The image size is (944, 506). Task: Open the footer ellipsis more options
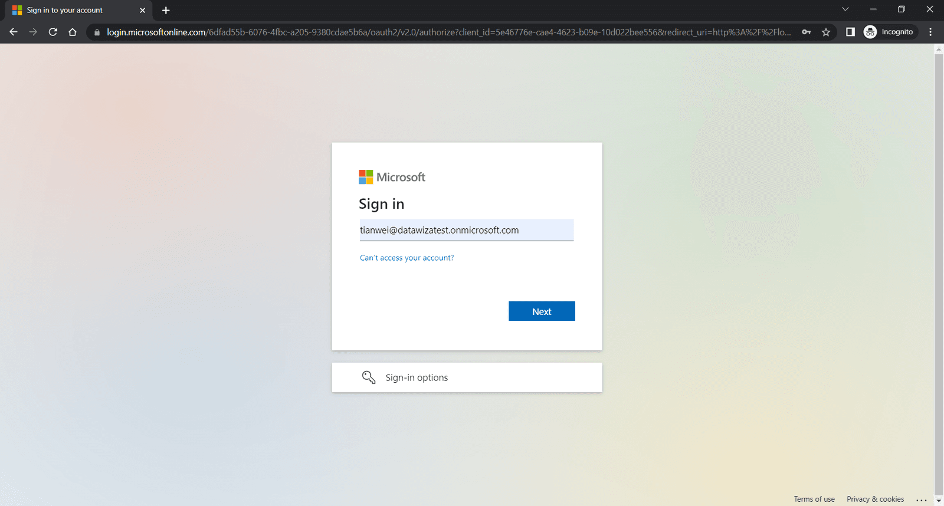point(922,500)
